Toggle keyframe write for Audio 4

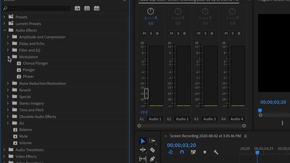(239, 34)
